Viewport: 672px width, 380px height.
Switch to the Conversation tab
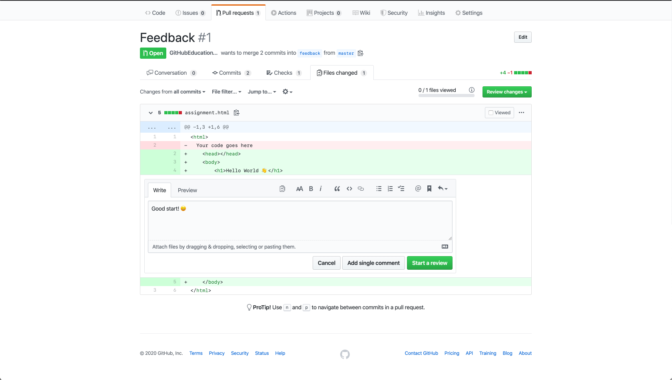click(171, 73)
